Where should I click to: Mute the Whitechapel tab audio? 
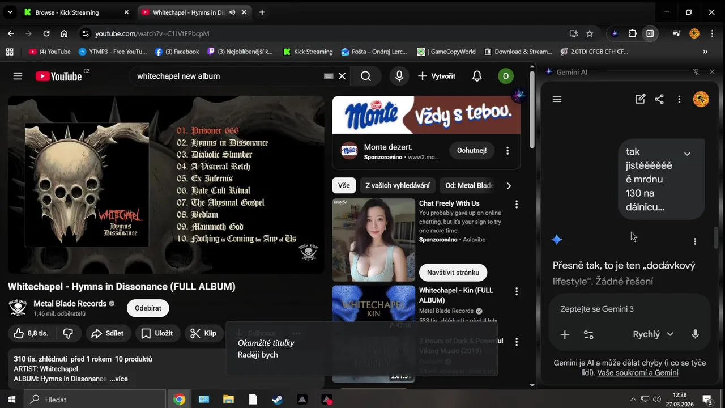[232, 12]
